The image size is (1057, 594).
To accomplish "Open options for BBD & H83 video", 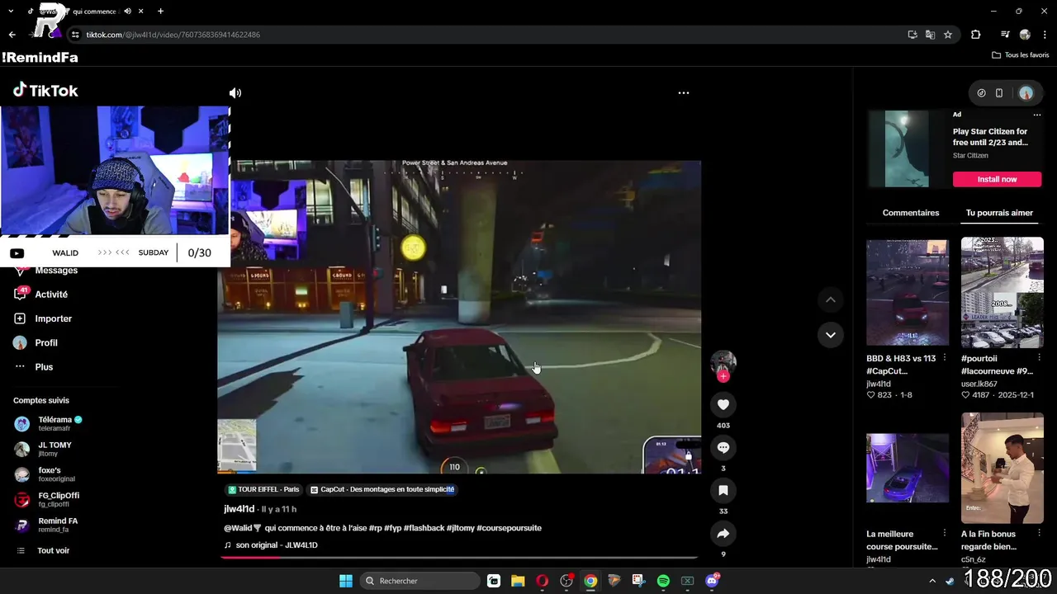I will tap(944, 358).
